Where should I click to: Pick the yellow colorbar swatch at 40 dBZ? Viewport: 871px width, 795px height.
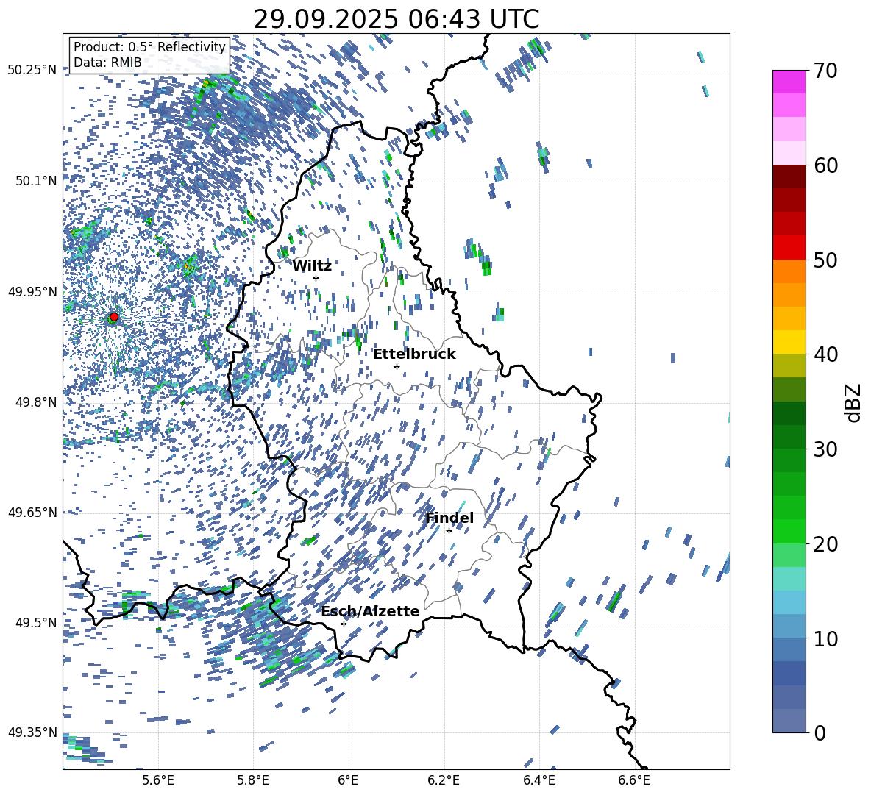click(x=789, y=342)
